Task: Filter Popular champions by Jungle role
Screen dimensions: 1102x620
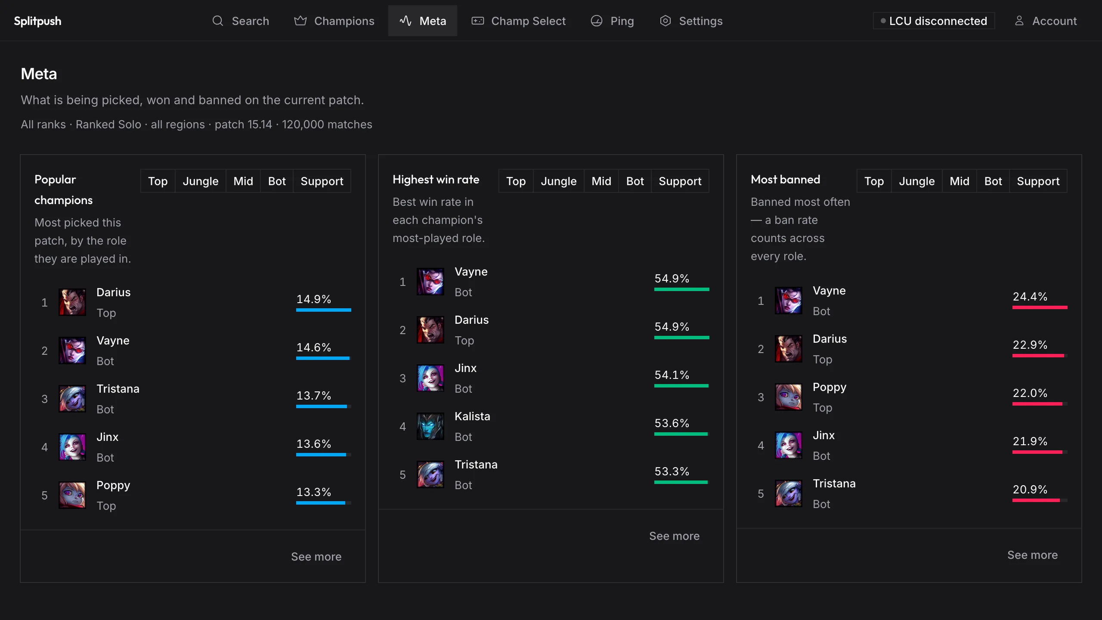Action: [201, 181]
